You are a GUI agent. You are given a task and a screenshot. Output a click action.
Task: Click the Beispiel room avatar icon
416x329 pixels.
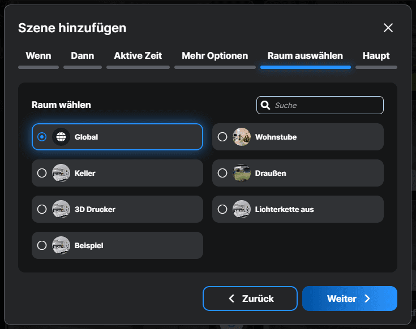(61, 245)
